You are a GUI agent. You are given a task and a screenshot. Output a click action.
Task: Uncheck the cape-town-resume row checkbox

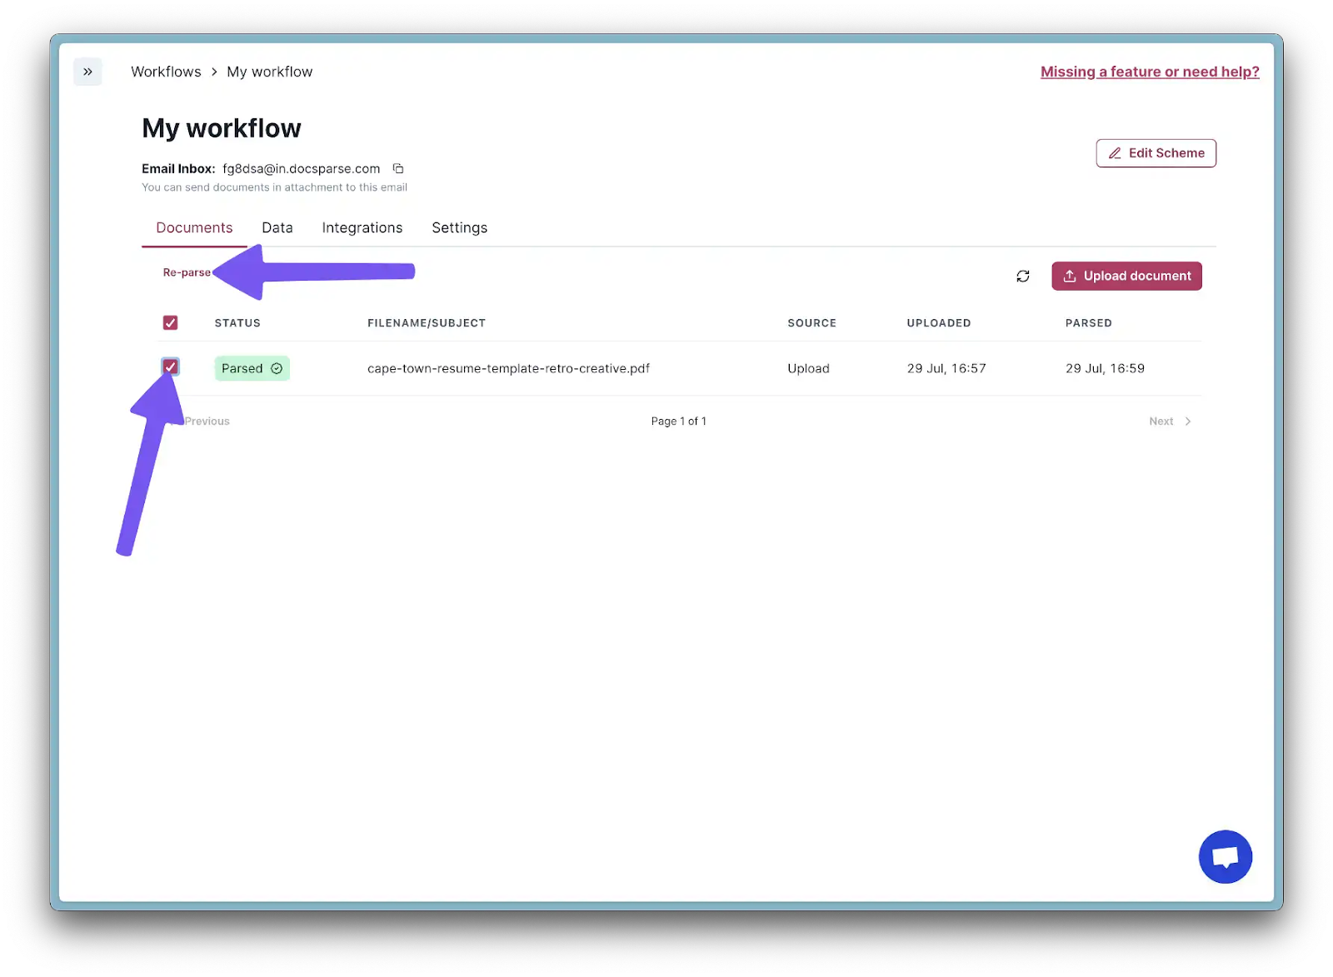pos(170,366)
